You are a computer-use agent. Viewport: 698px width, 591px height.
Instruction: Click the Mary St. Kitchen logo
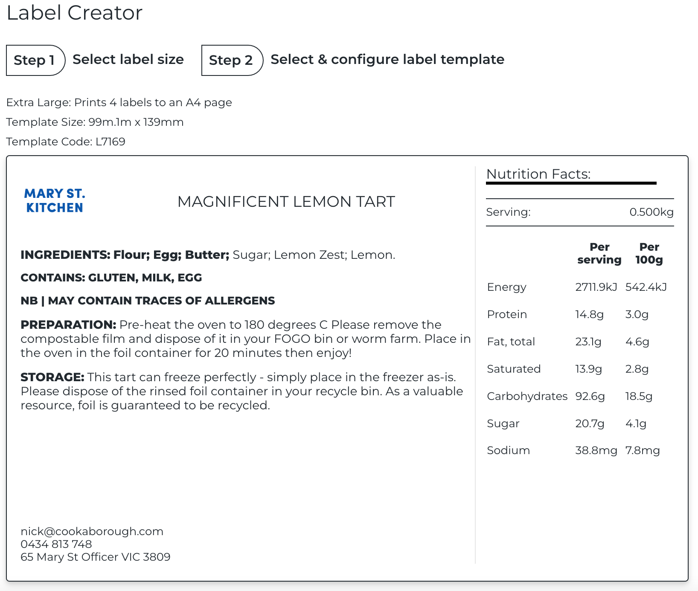(55, 200)
